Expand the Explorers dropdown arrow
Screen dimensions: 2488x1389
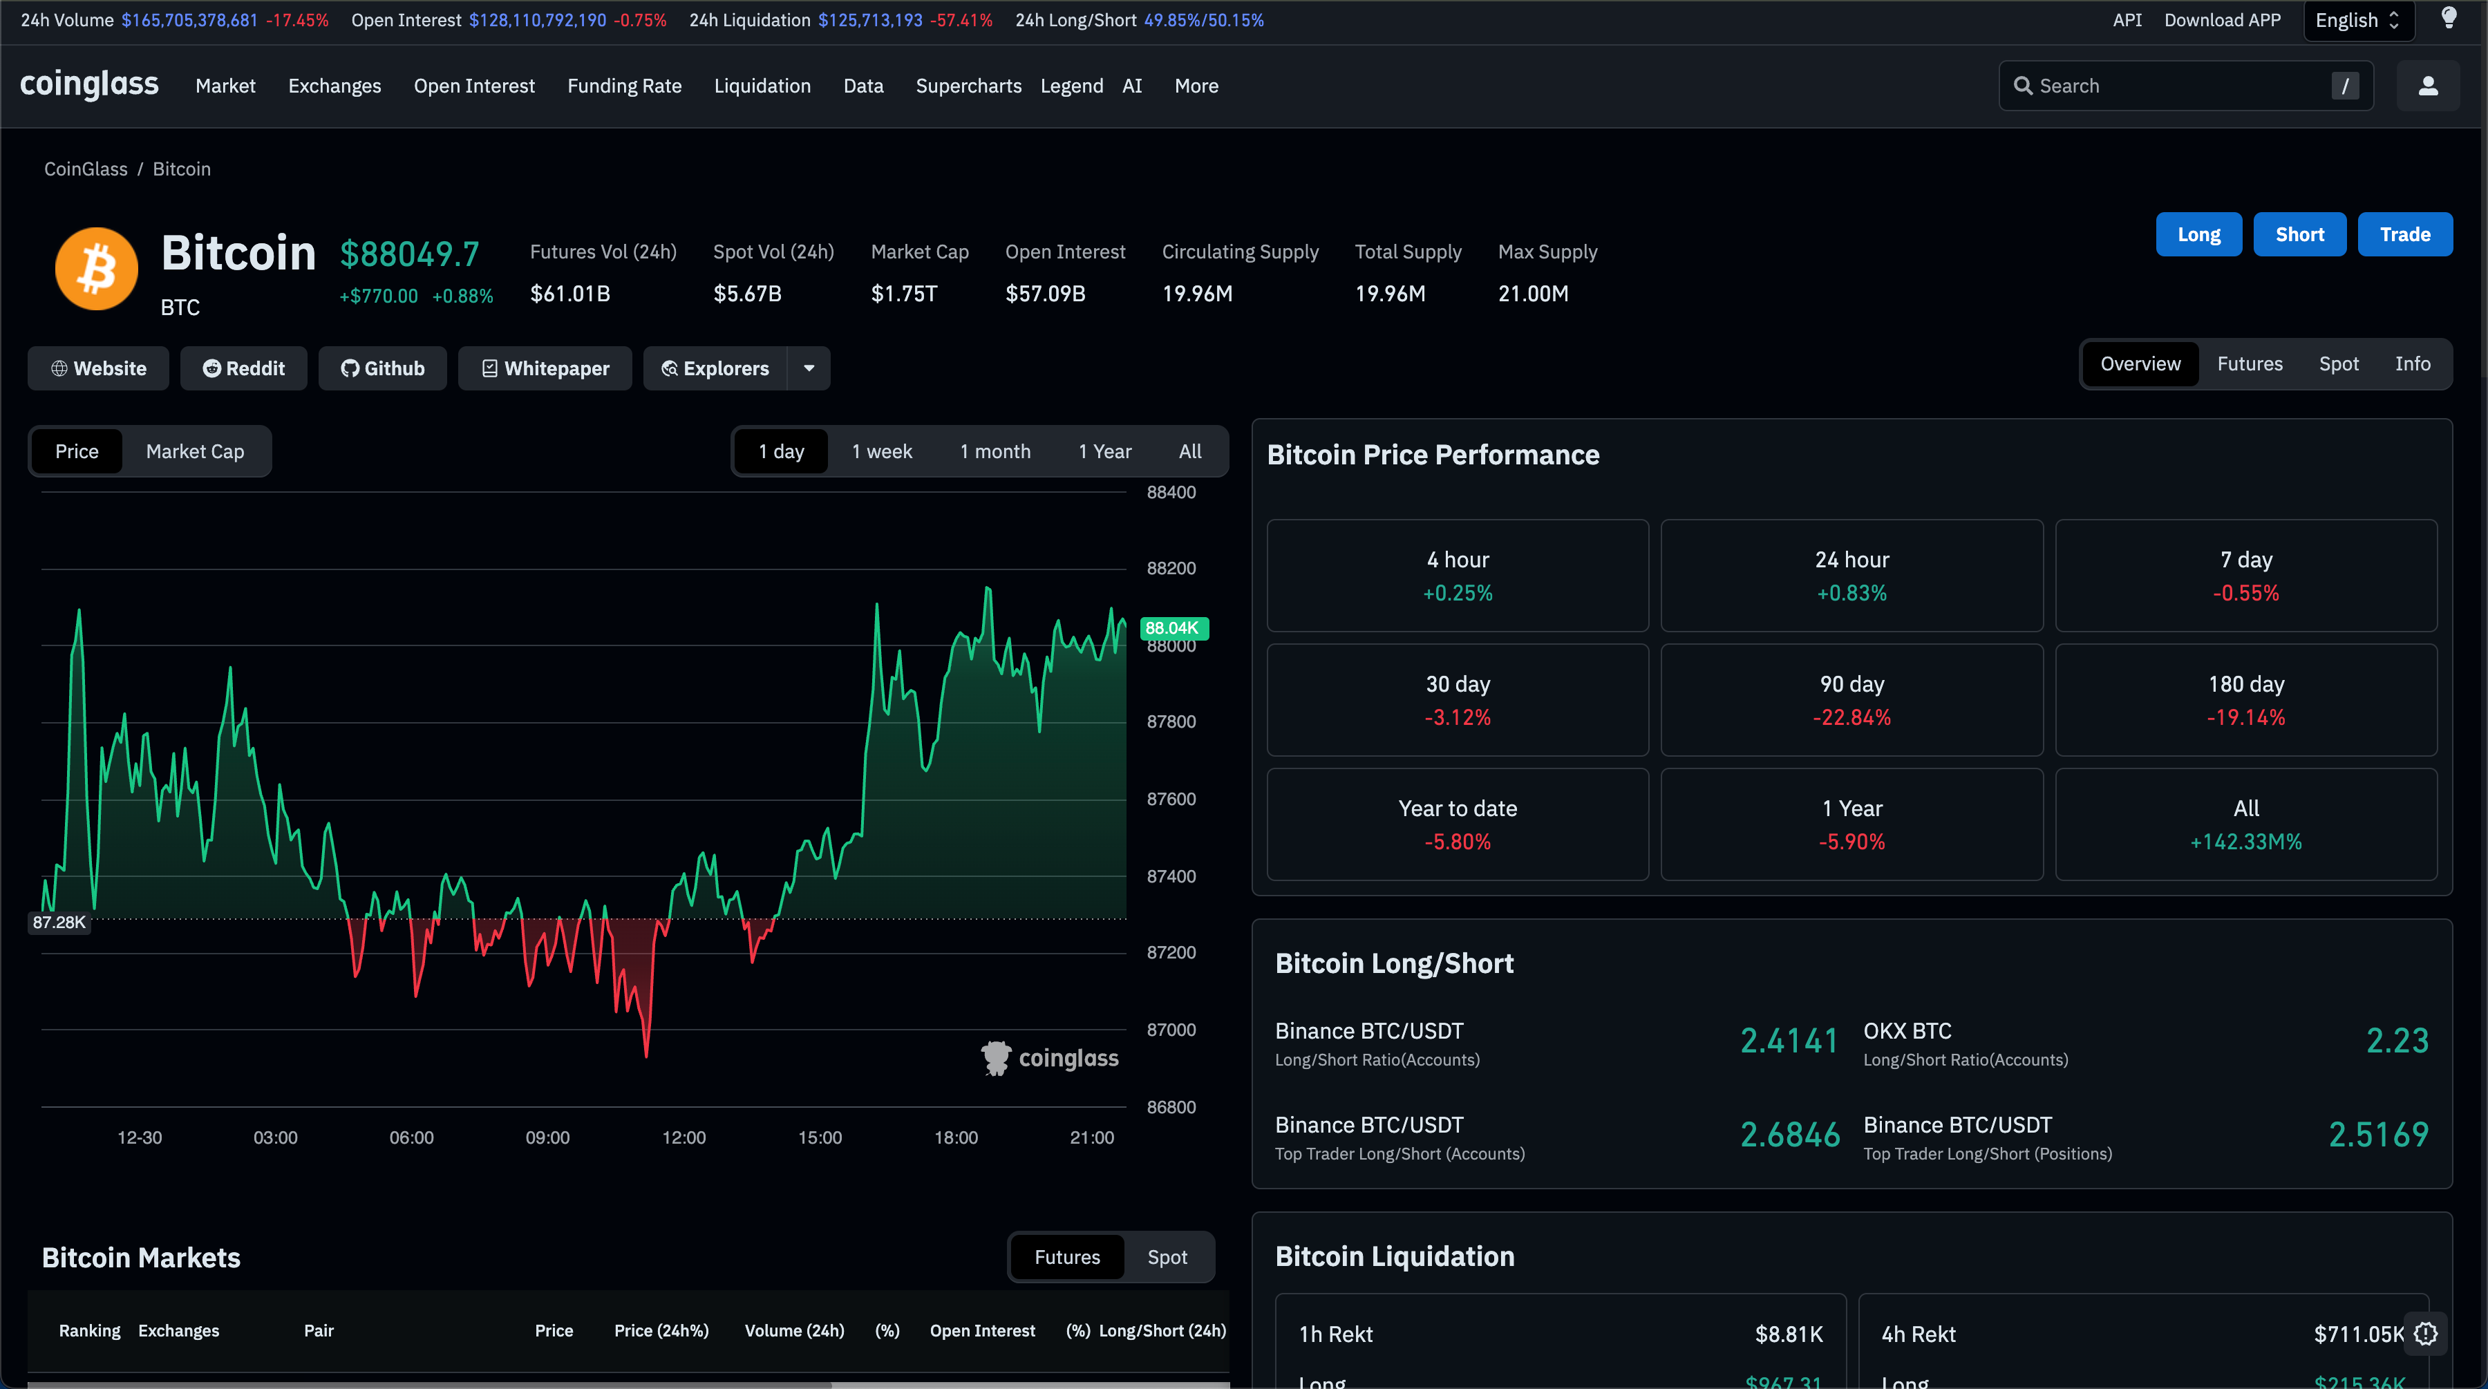tap(809, 368)
